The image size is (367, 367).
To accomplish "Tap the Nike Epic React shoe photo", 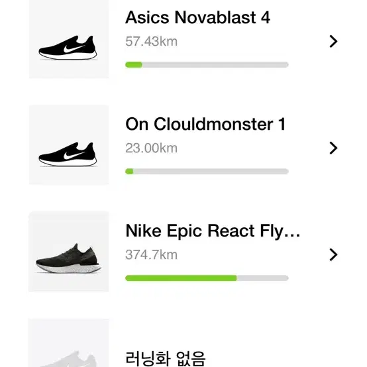I will pos(69,252).
